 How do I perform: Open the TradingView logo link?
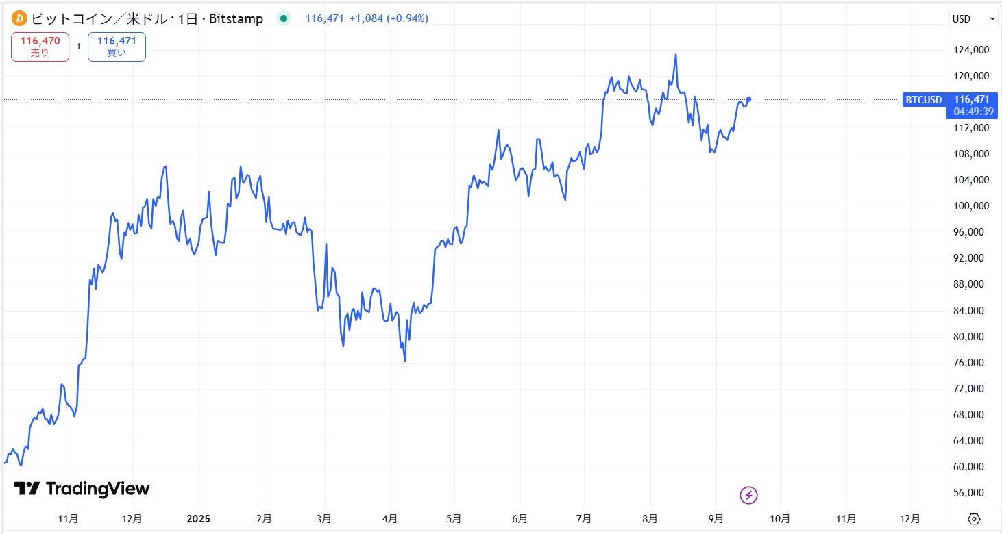[x=82, y=489]
